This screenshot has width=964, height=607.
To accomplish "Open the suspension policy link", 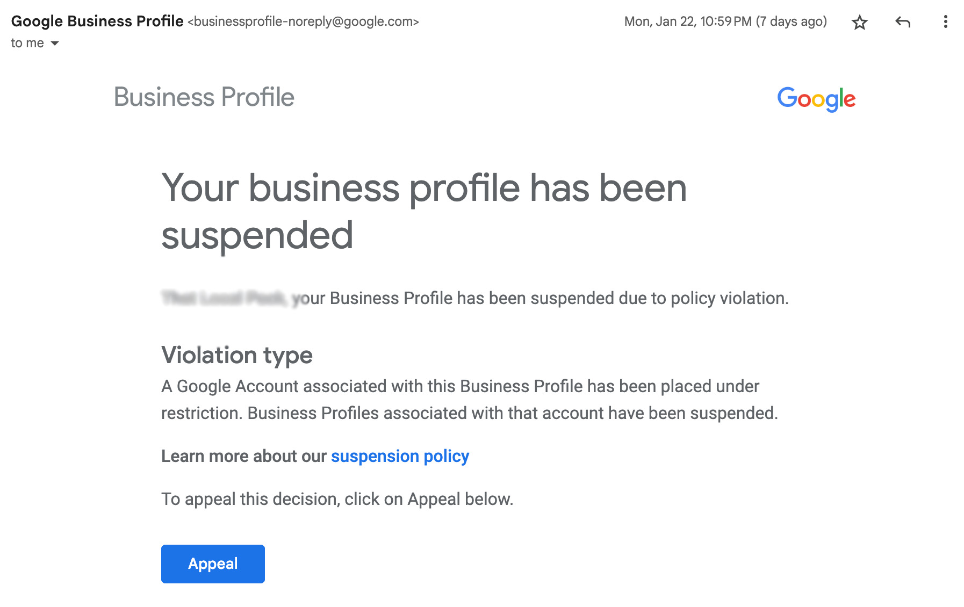I will 399,456.
